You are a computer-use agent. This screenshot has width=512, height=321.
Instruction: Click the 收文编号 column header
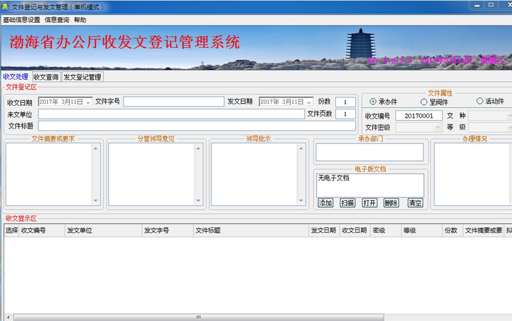(x=42, y=230)
